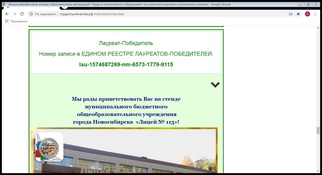Click the forward navigation arrow
The height and width of the screenshot is (175, 322).
[x=15, y=14]
